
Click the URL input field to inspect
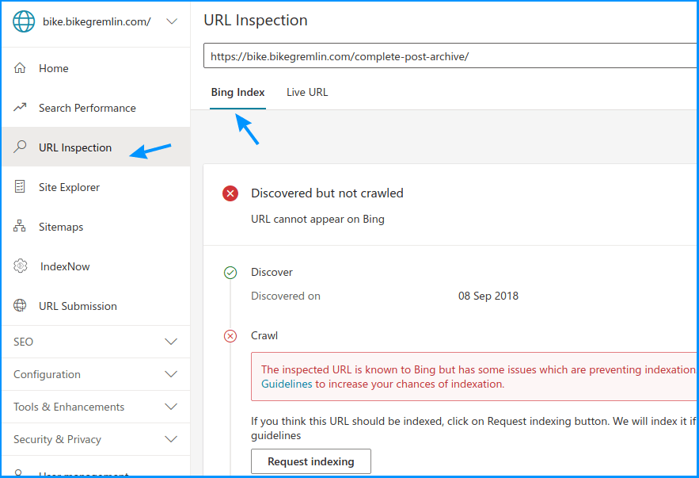tap(450, 55)
